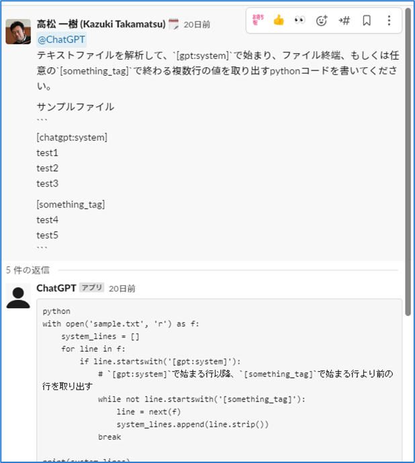The image size is (415, 463).
Task: Click the 20日前 timestamp on ChatGPT's reply
Action: tap(122, 289)
